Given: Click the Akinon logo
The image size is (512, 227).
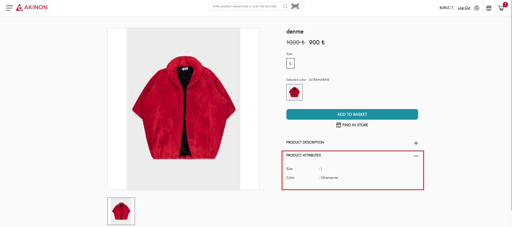Looking at the screenshot, I should [32, 7].
